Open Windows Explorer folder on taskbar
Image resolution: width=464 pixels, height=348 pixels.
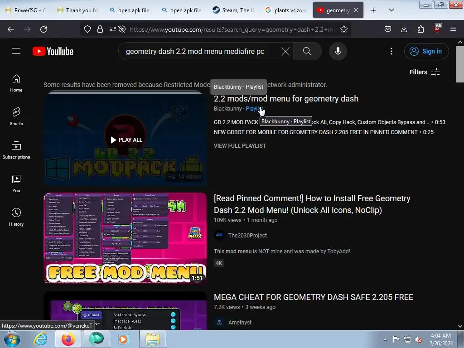click(153, 339)
